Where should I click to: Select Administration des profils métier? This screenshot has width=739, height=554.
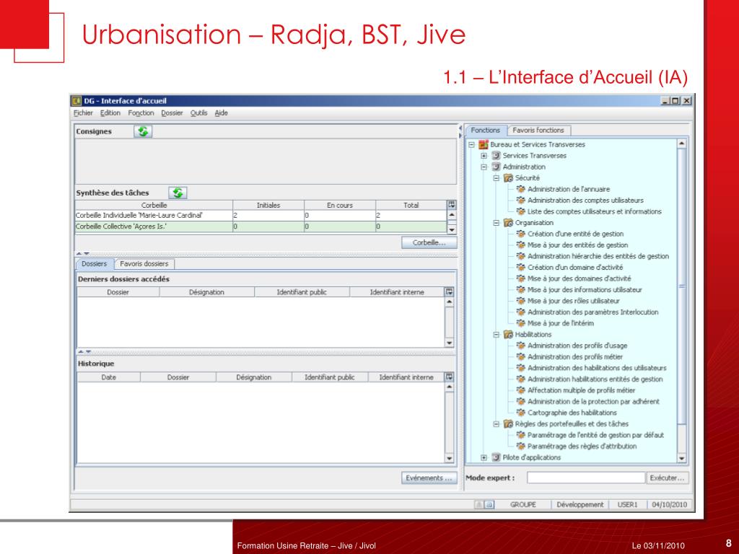(575, 357)
